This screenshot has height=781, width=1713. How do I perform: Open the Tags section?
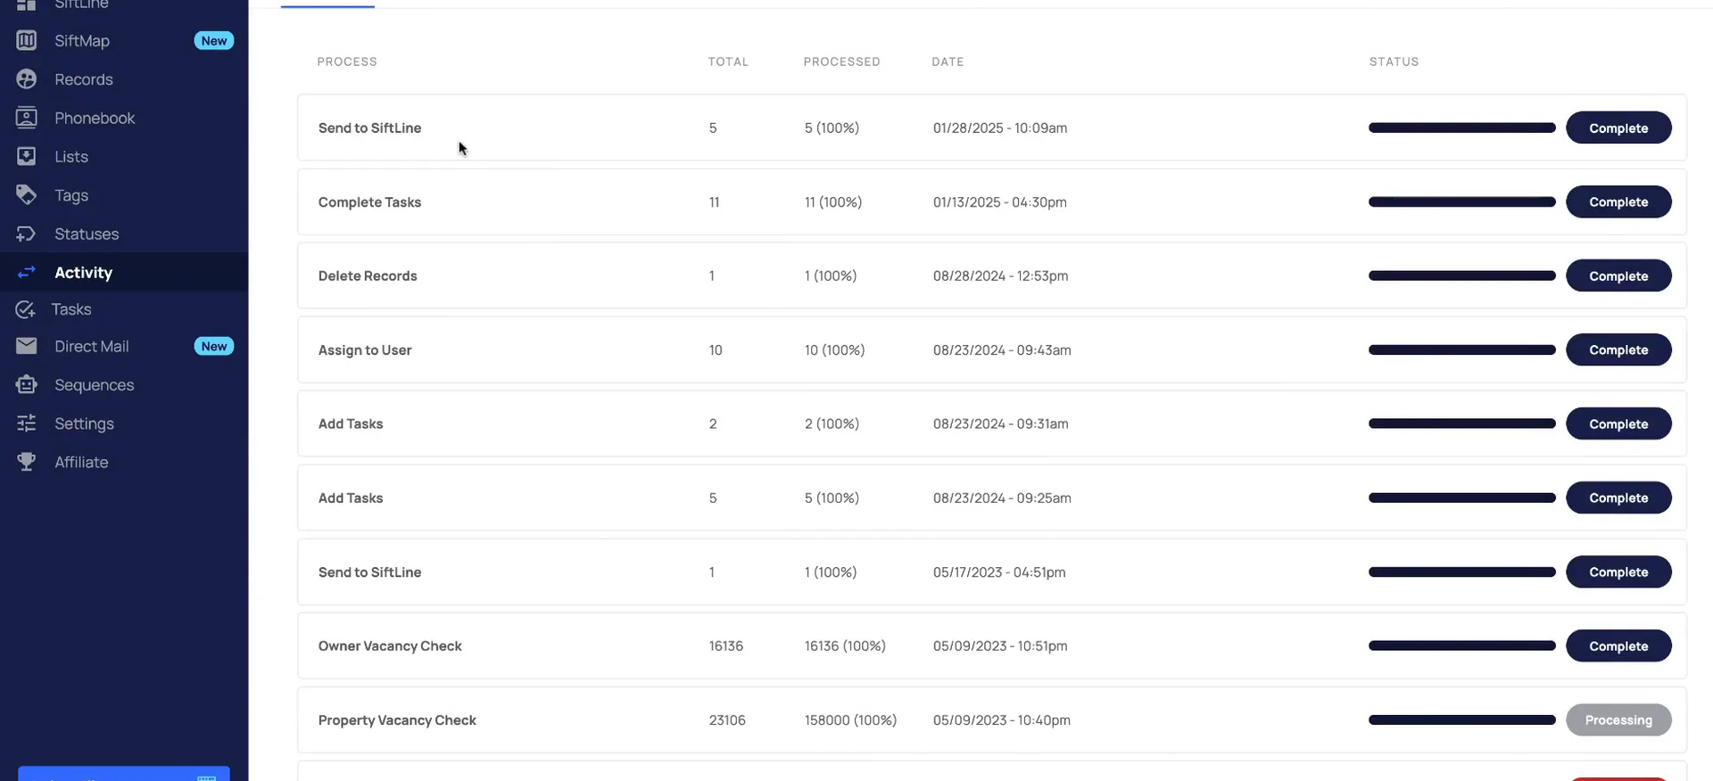point(71,195)
